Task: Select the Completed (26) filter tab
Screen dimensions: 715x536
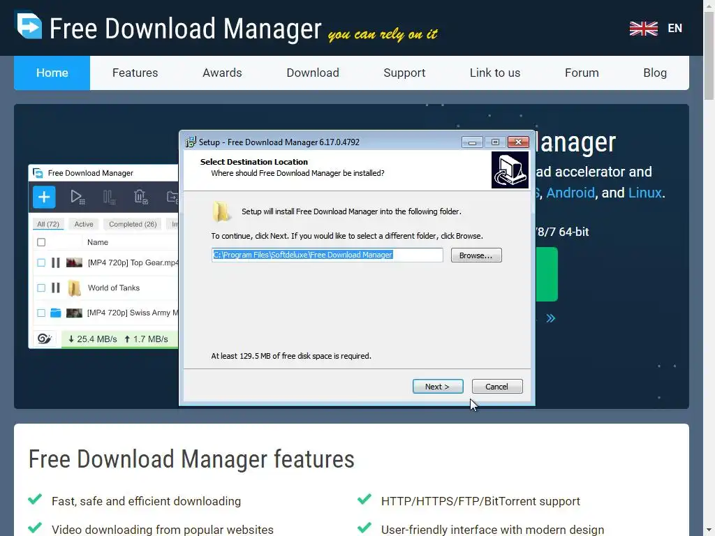Action: coord(133,224)
